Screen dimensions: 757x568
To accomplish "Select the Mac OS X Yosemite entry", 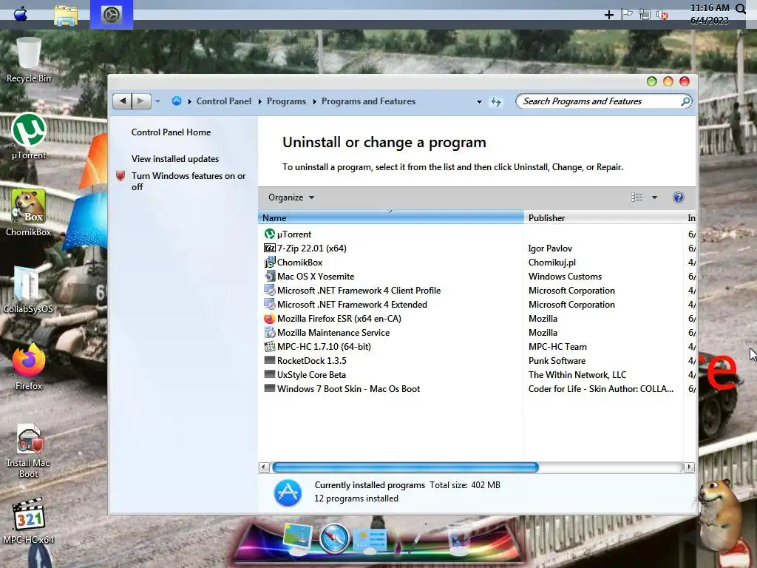I will pos(309,277).
